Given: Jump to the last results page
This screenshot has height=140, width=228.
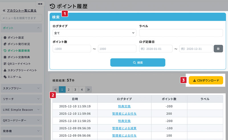Looking at the screenshot, I should click(x=88, y=89).
